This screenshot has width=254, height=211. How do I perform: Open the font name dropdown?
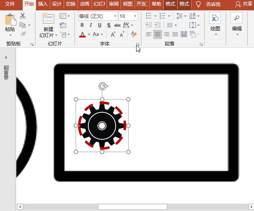[x=115, y=16]
